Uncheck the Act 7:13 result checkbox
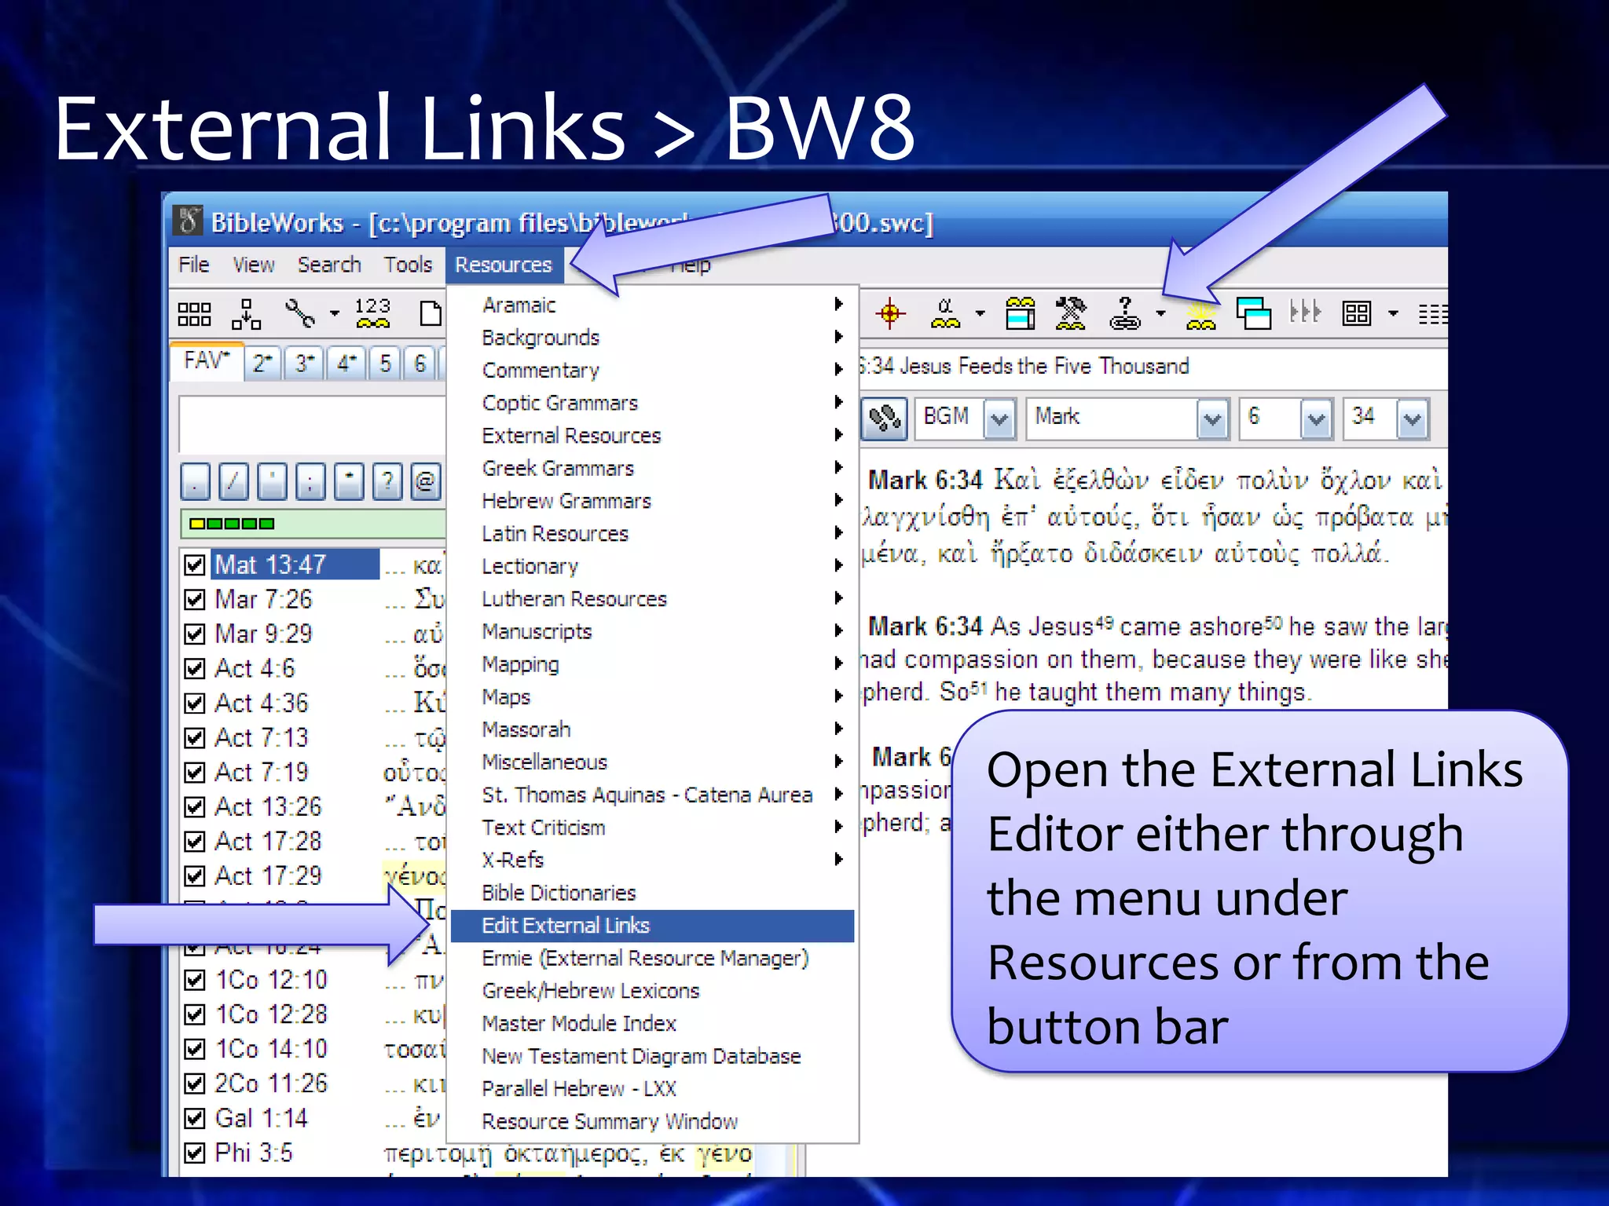The width and height of the screenshot is (1609, 1206). pyautogui.click(x=194, y=738)
